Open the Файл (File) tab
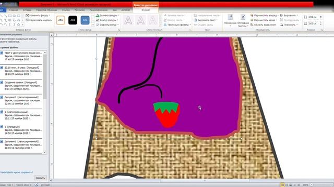Viewport: 334px width, 187px height. pos(3,10)
